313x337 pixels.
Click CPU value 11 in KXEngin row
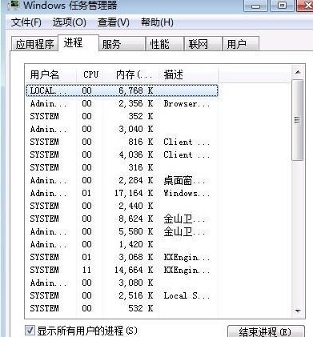click(x=86, y=270)
